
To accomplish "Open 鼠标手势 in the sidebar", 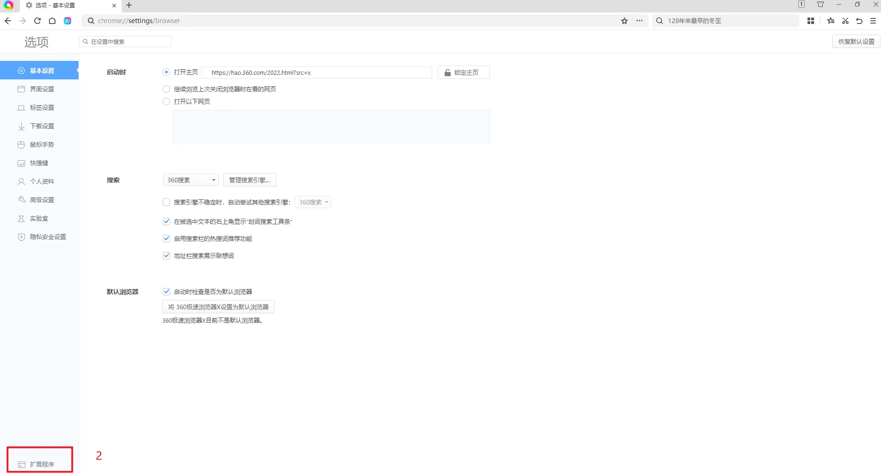I will pos(39,144).
